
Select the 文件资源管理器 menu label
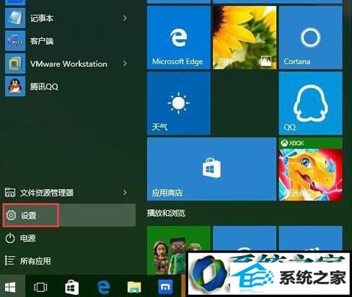(47, 193)
